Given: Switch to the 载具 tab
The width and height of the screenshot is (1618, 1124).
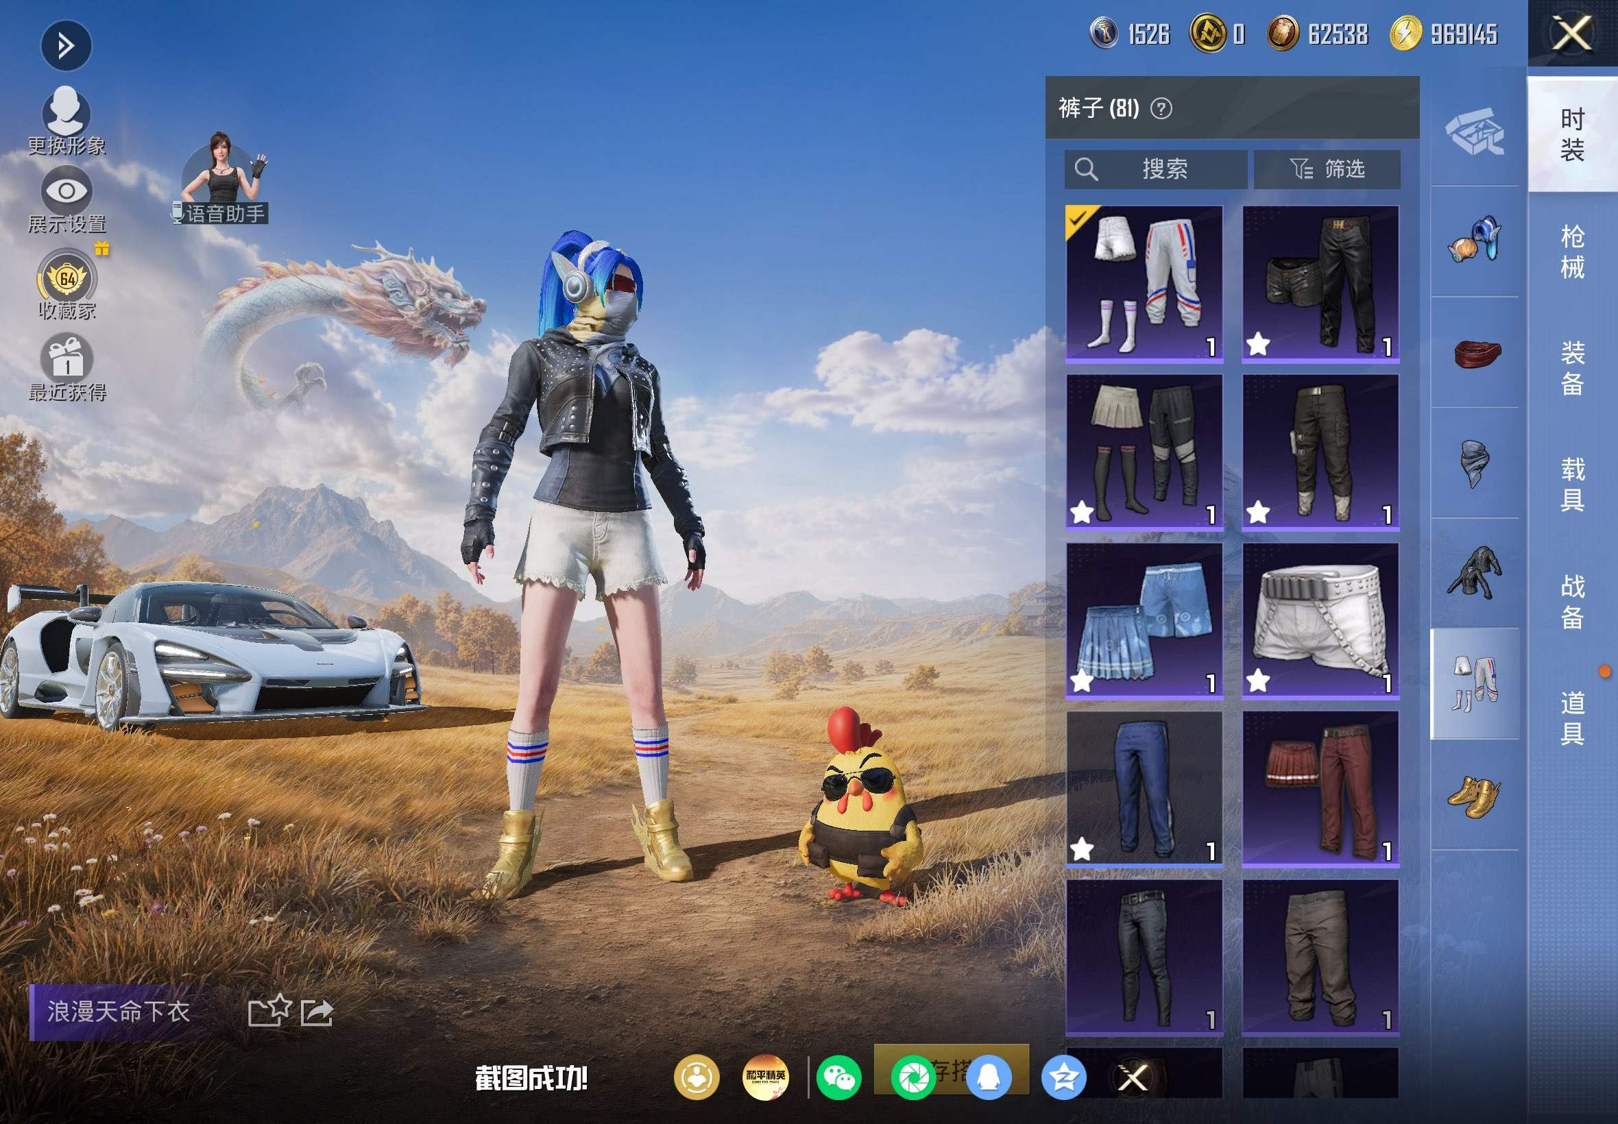Looking at the screenshot, I should [x=1572, y=485].
